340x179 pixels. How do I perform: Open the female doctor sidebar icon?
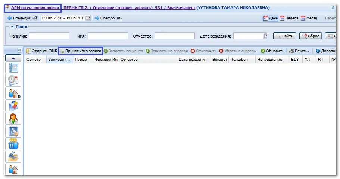pos(13,118)
